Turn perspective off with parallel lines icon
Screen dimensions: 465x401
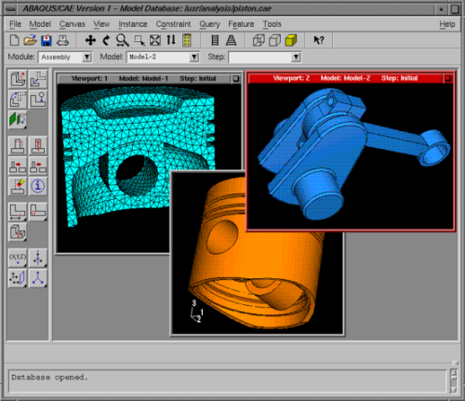(215, 40)
